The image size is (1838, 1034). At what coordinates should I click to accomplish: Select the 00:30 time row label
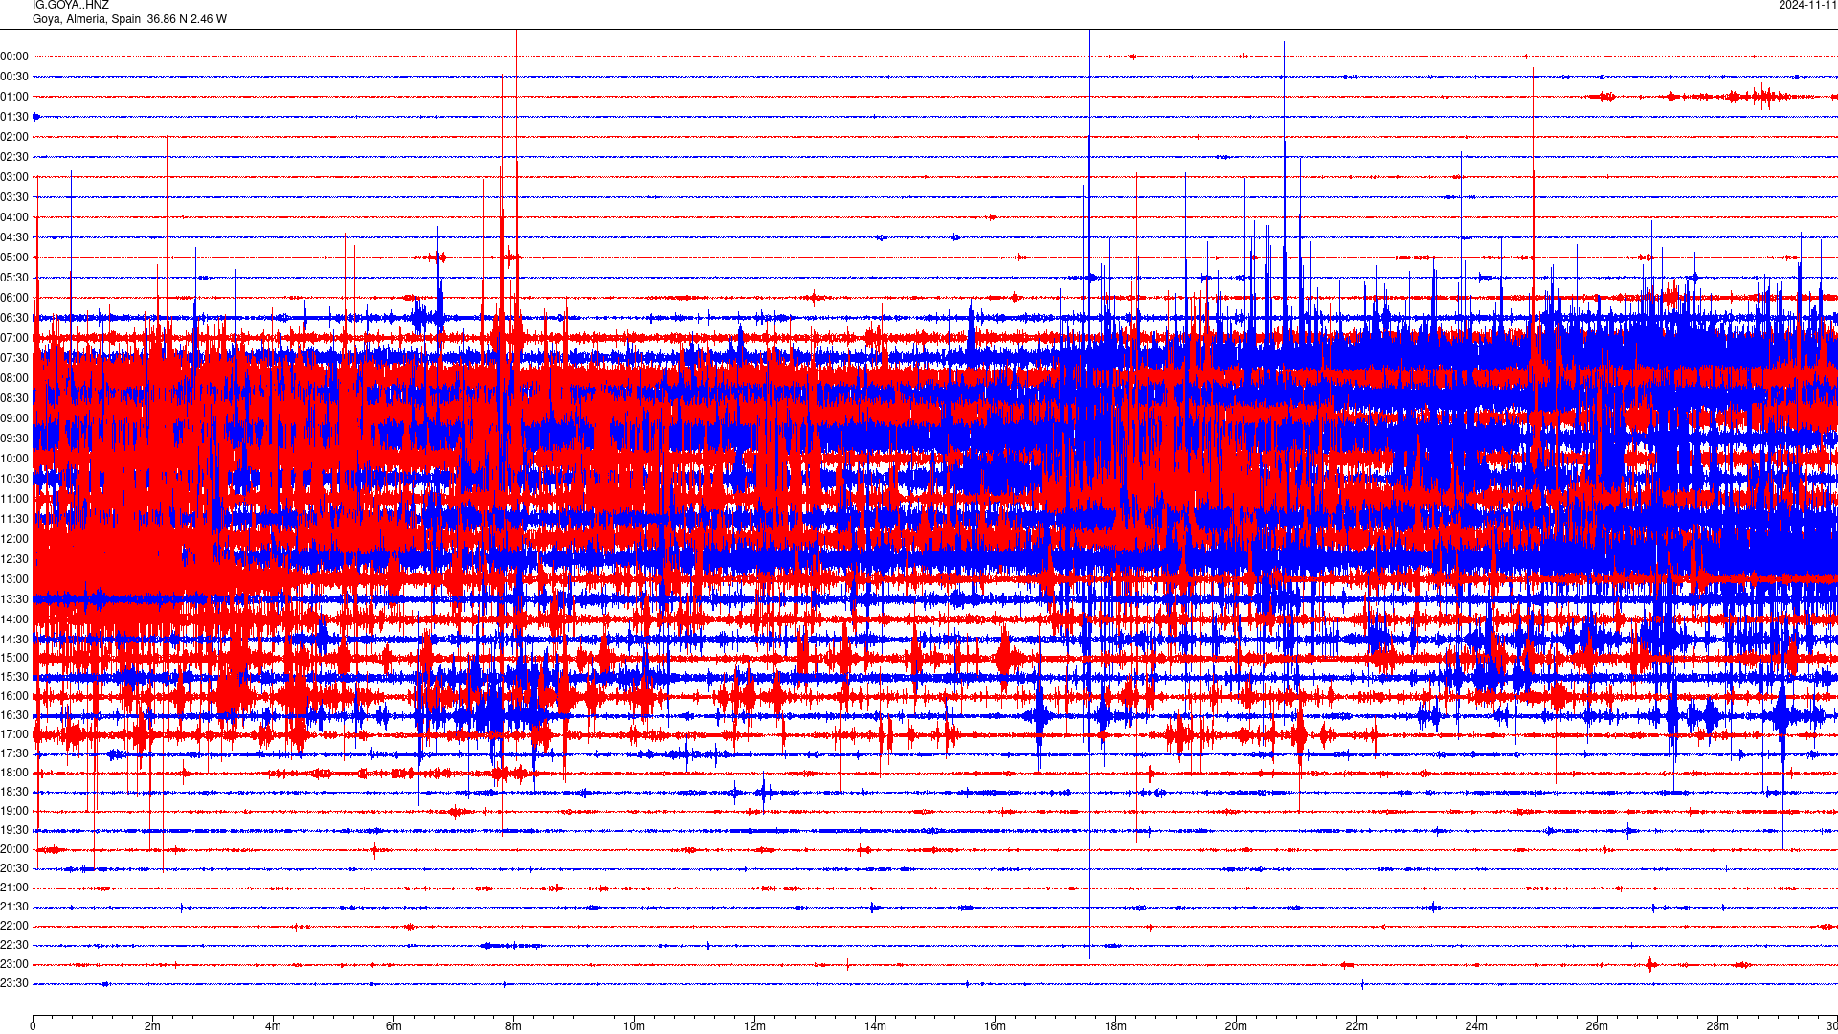(14, 77)
